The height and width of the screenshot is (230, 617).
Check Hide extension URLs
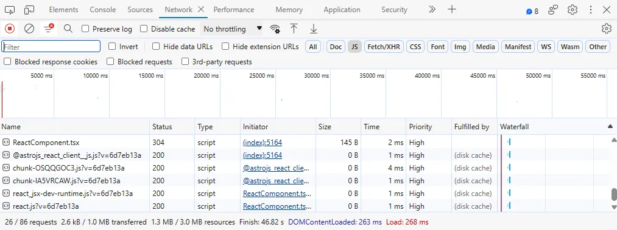225,46
